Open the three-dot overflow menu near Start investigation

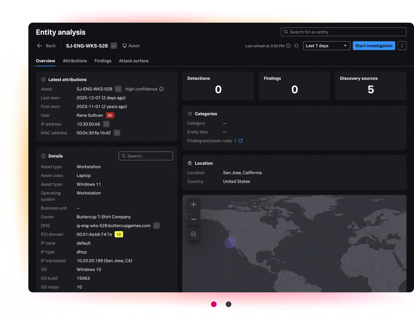coord(402,46)
